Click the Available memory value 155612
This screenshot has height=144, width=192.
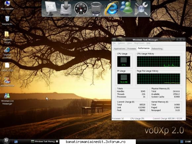[176, 94]
